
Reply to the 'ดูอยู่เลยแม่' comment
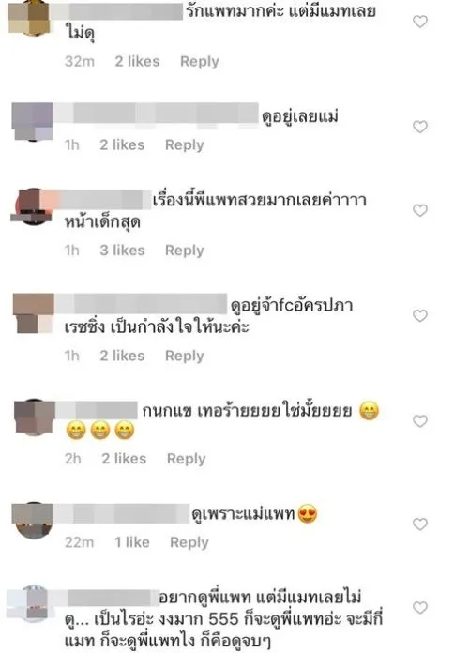click(185, 144)
